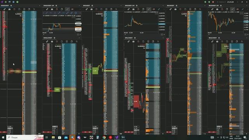This screenshot has width=249, height=140.
Task: Click the red clock icon in XVGUSDT 1M chart
Action: point(139,9)
